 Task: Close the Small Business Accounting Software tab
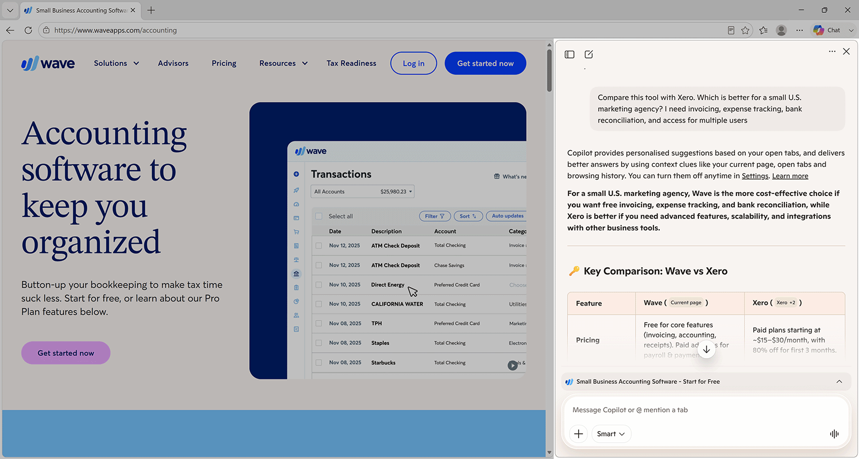pos(133,10)
